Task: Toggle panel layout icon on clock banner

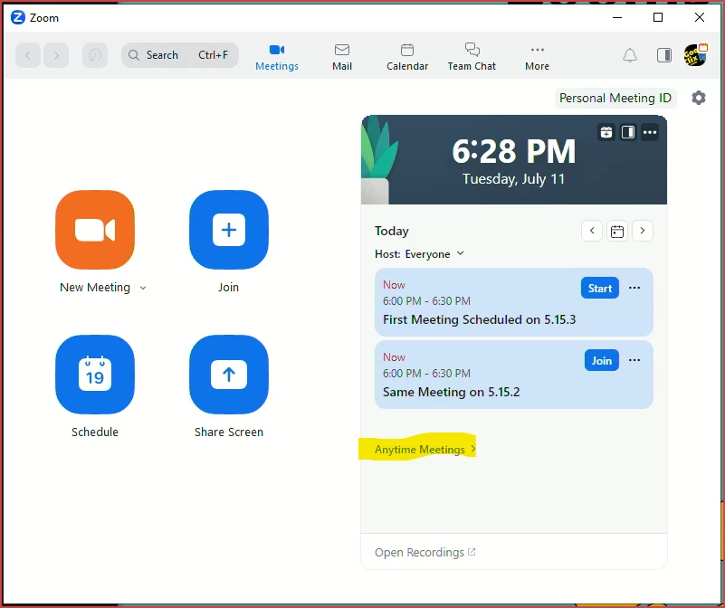Action: point(628,133)
